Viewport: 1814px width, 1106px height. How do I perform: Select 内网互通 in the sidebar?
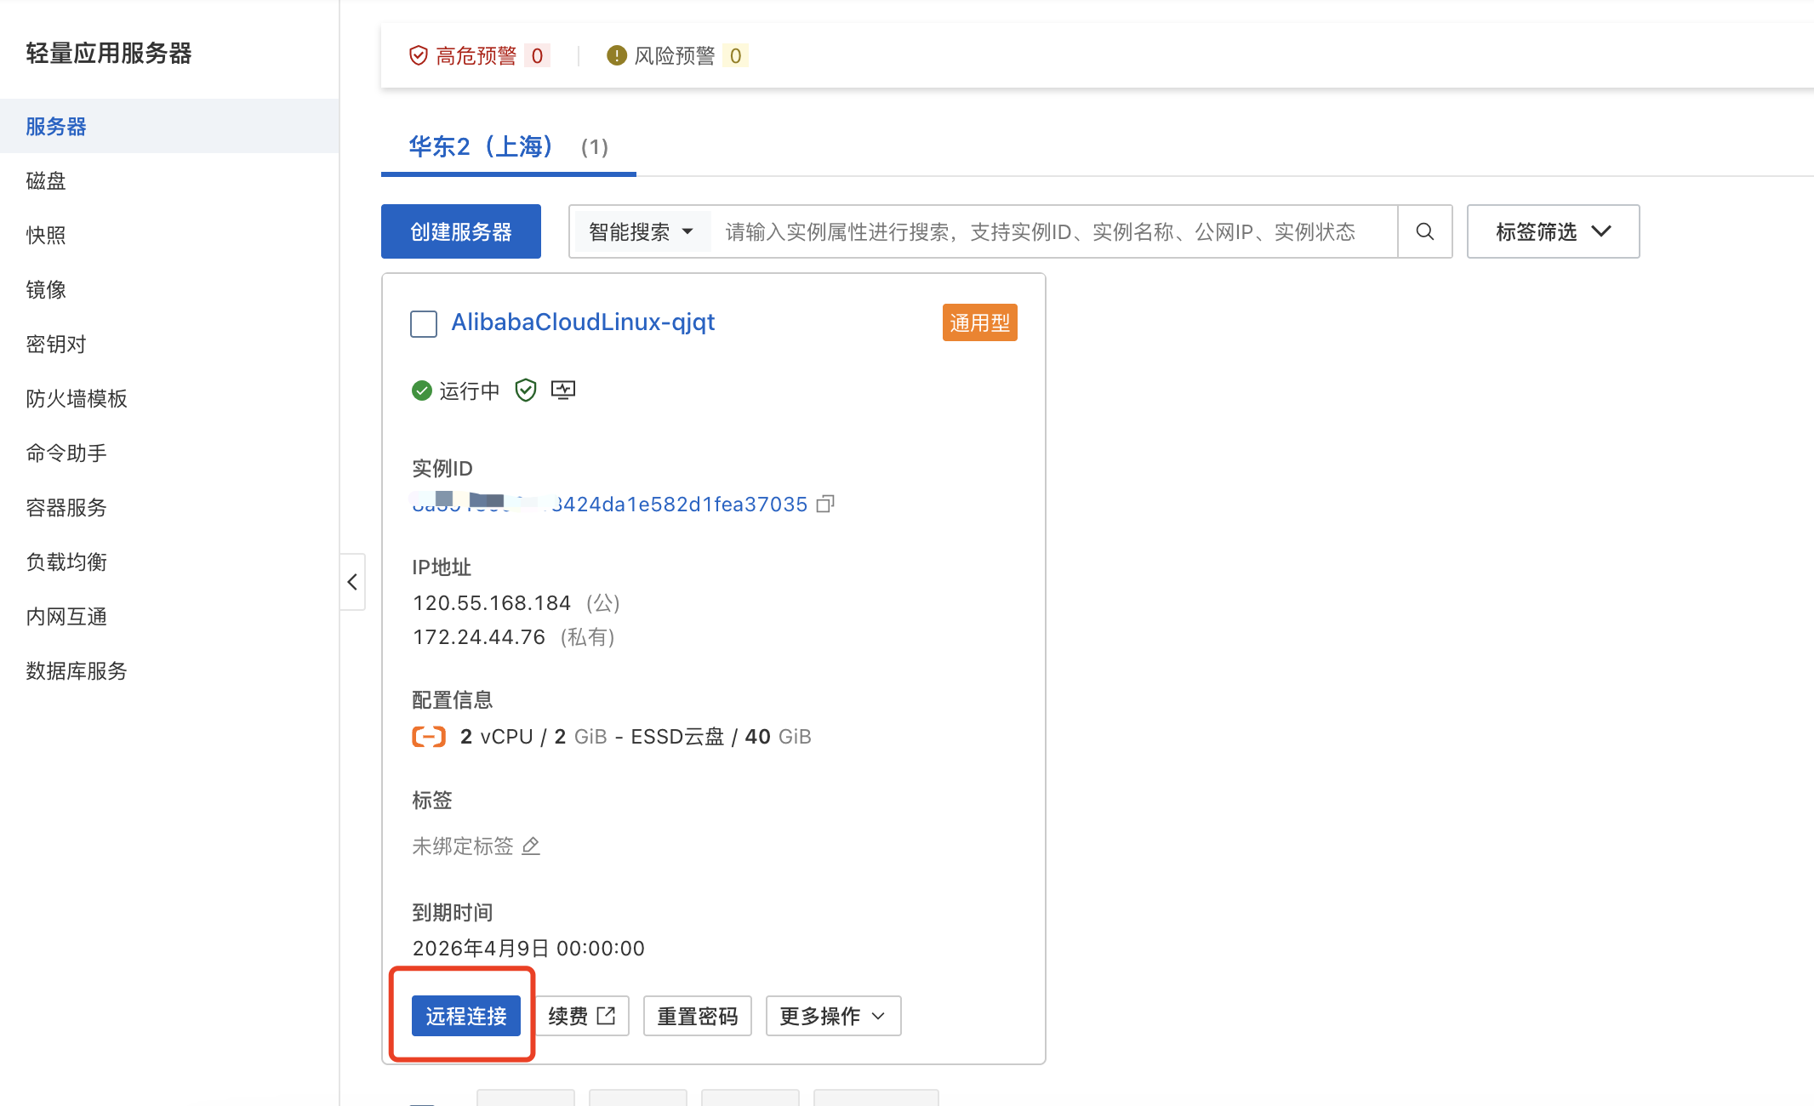coord(169,617)
